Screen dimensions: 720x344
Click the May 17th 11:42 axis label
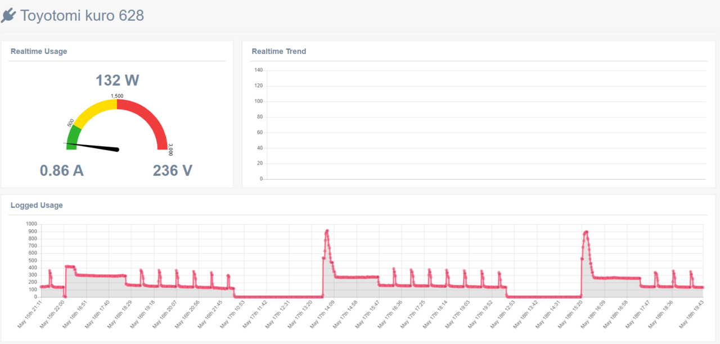pyautogui.click(x=254, y=314)
